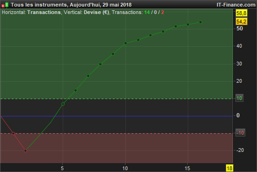Change the Vertical axis 'Devise (€)' setting
Screen dimensions: 257x172
coord(96,12)
